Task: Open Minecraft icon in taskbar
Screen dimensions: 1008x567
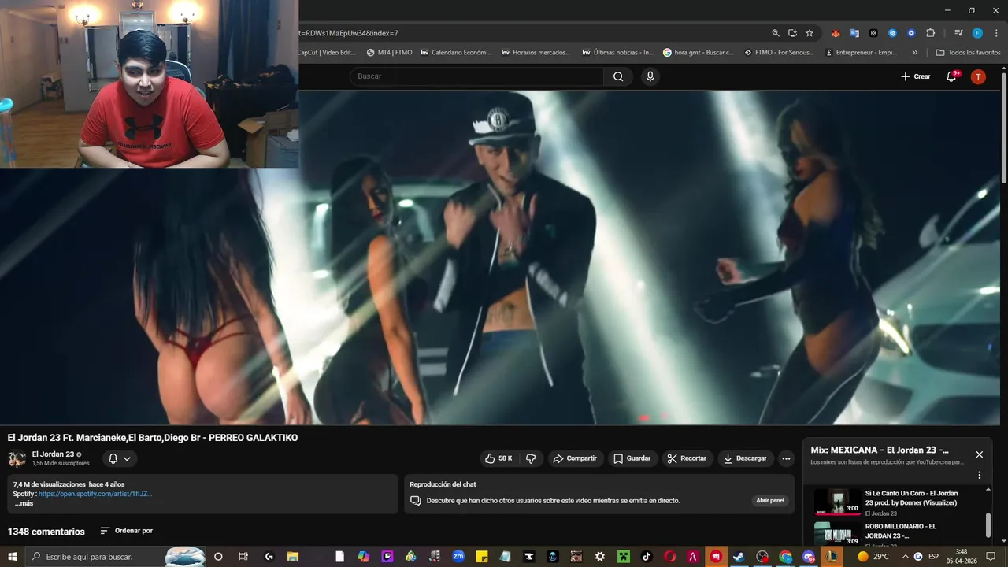Action: pyautogui.click(x=624, y=557)
